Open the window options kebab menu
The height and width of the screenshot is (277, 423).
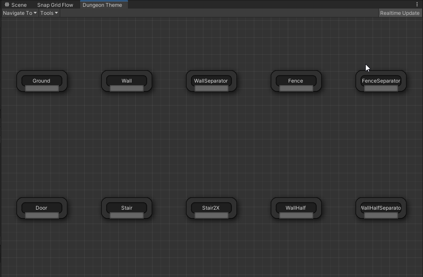[x=417, y=4]
